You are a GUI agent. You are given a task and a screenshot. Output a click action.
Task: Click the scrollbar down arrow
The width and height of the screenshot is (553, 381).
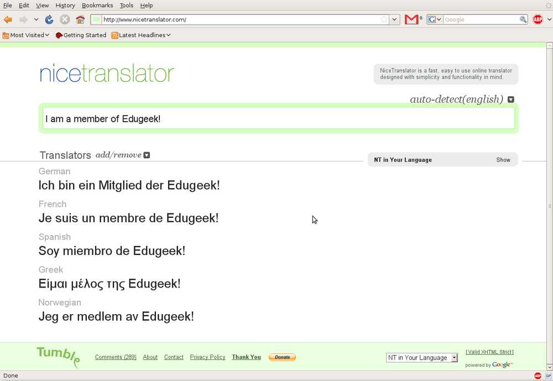tap(550, 368)
